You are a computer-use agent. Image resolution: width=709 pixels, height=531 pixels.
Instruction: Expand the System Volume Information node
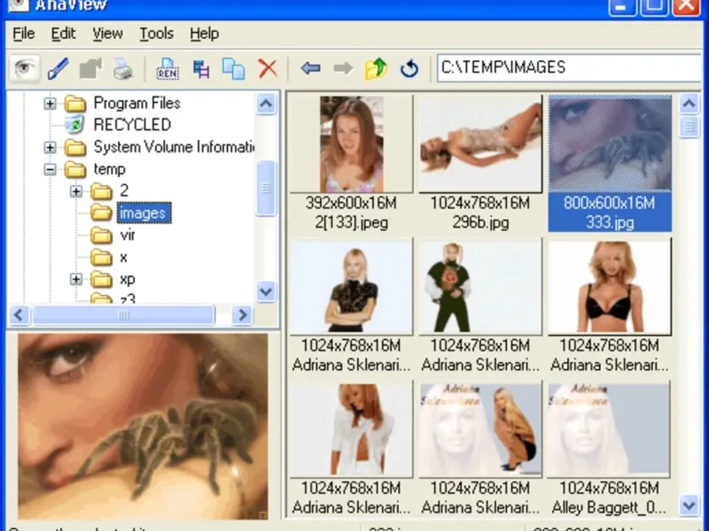50,148
